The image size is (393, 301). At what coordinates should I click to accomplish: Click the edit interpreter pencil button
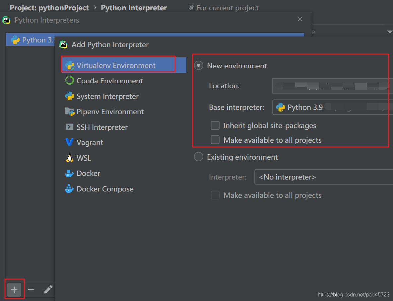click(48, 289)
